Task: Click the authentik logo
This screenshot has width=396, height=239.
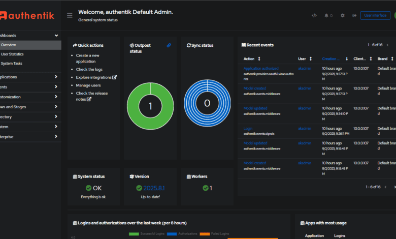Action: [27, 15]
